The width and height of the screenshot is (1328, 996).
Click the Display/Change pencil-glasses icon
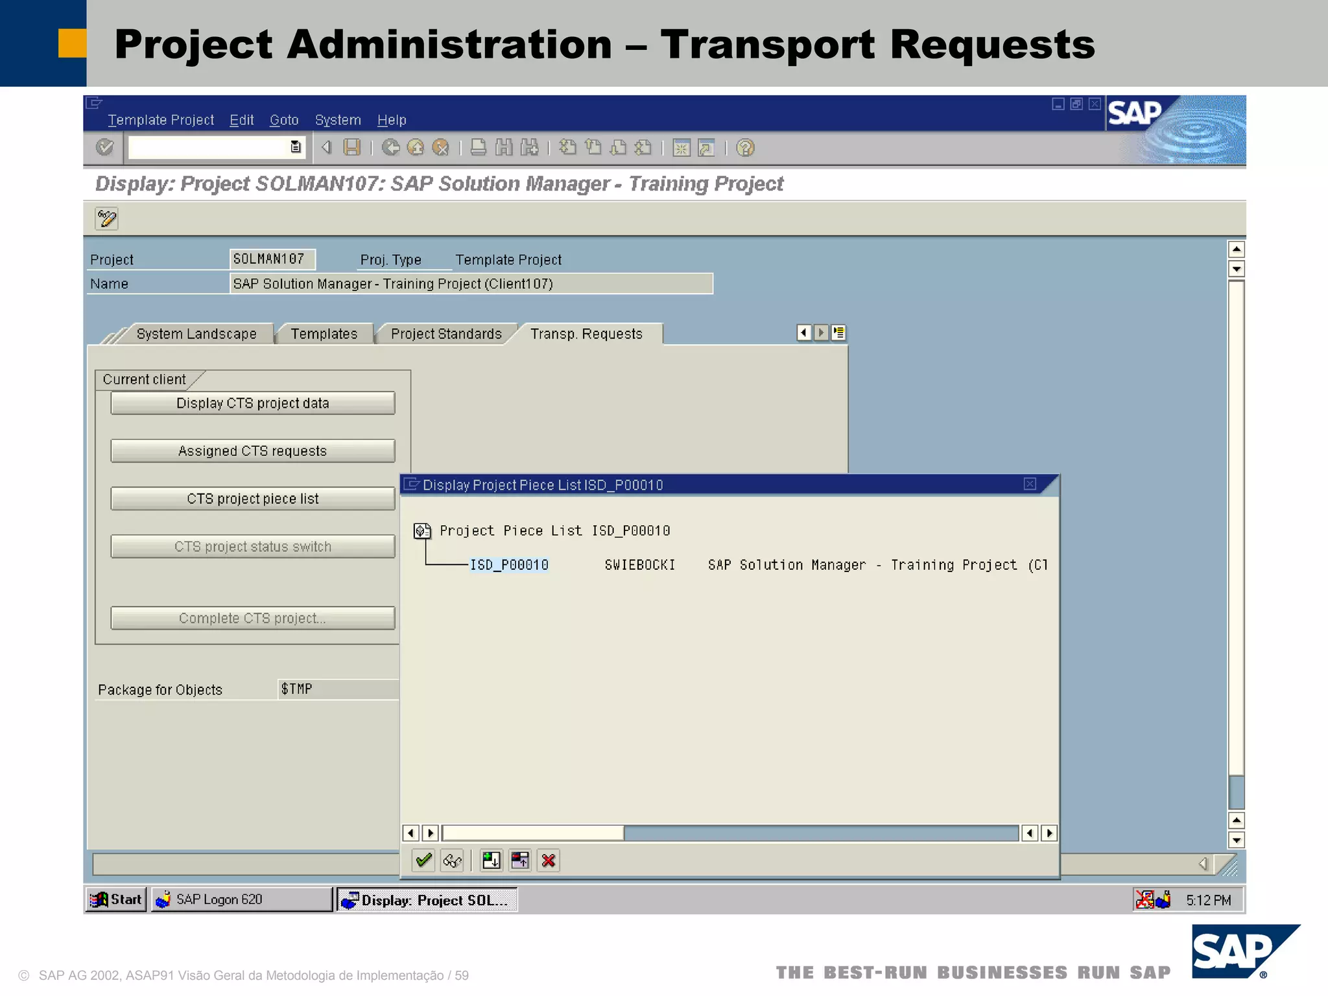[x=106, y=219]
